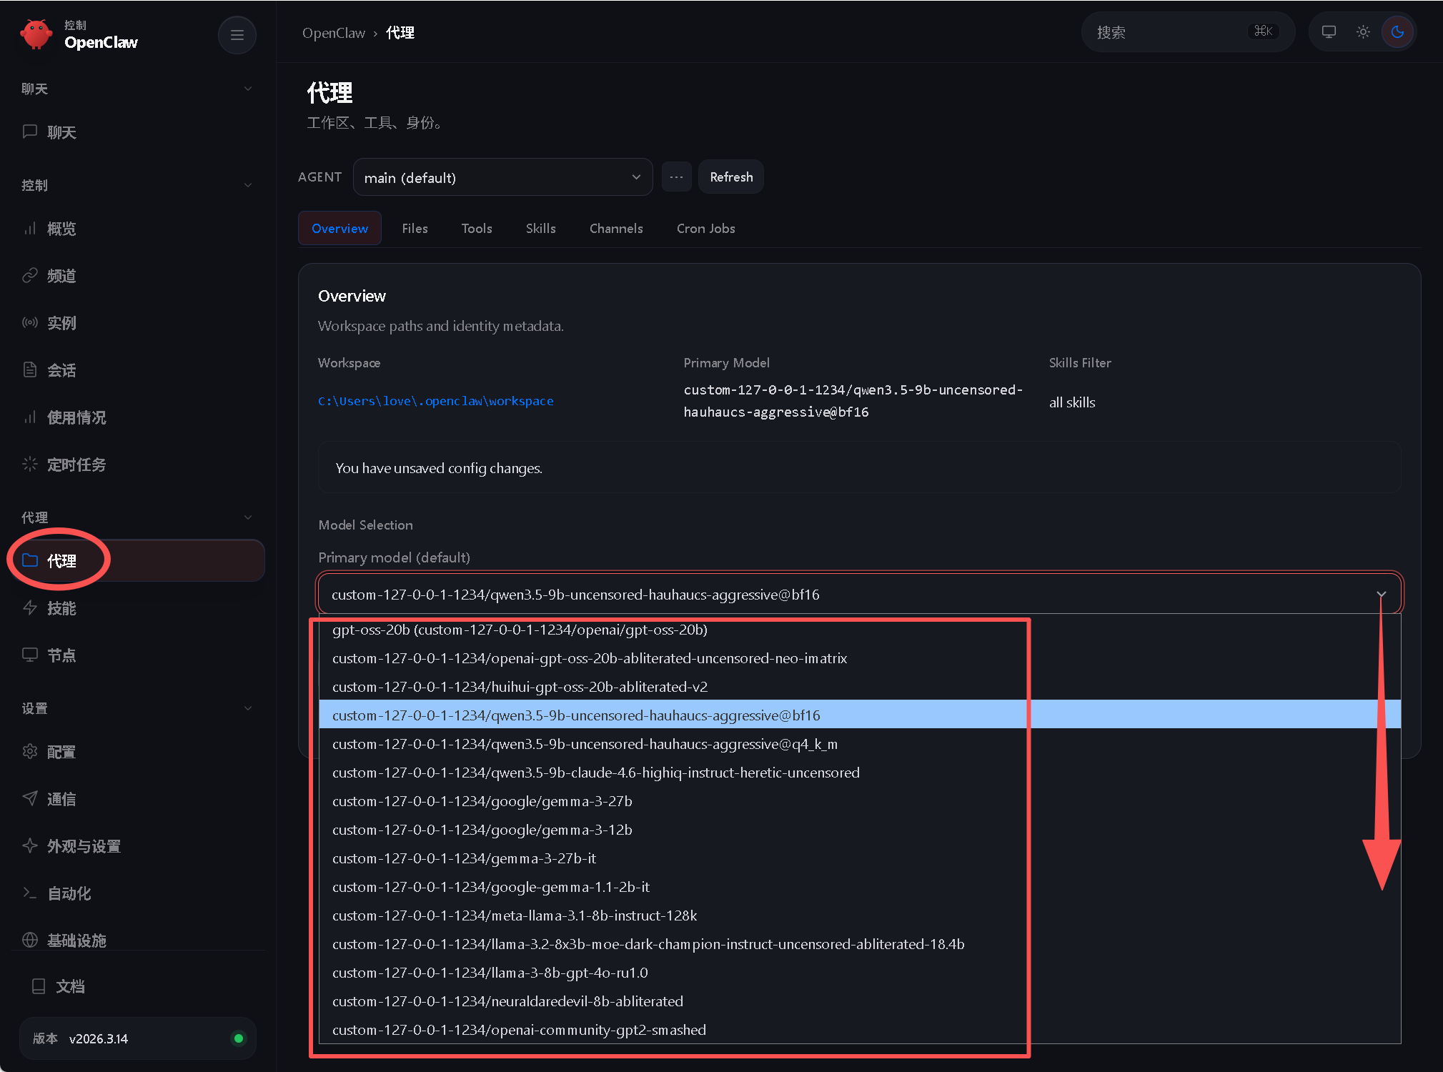Click the Refresh button
1443x1072 pixels.
[730, 177]
